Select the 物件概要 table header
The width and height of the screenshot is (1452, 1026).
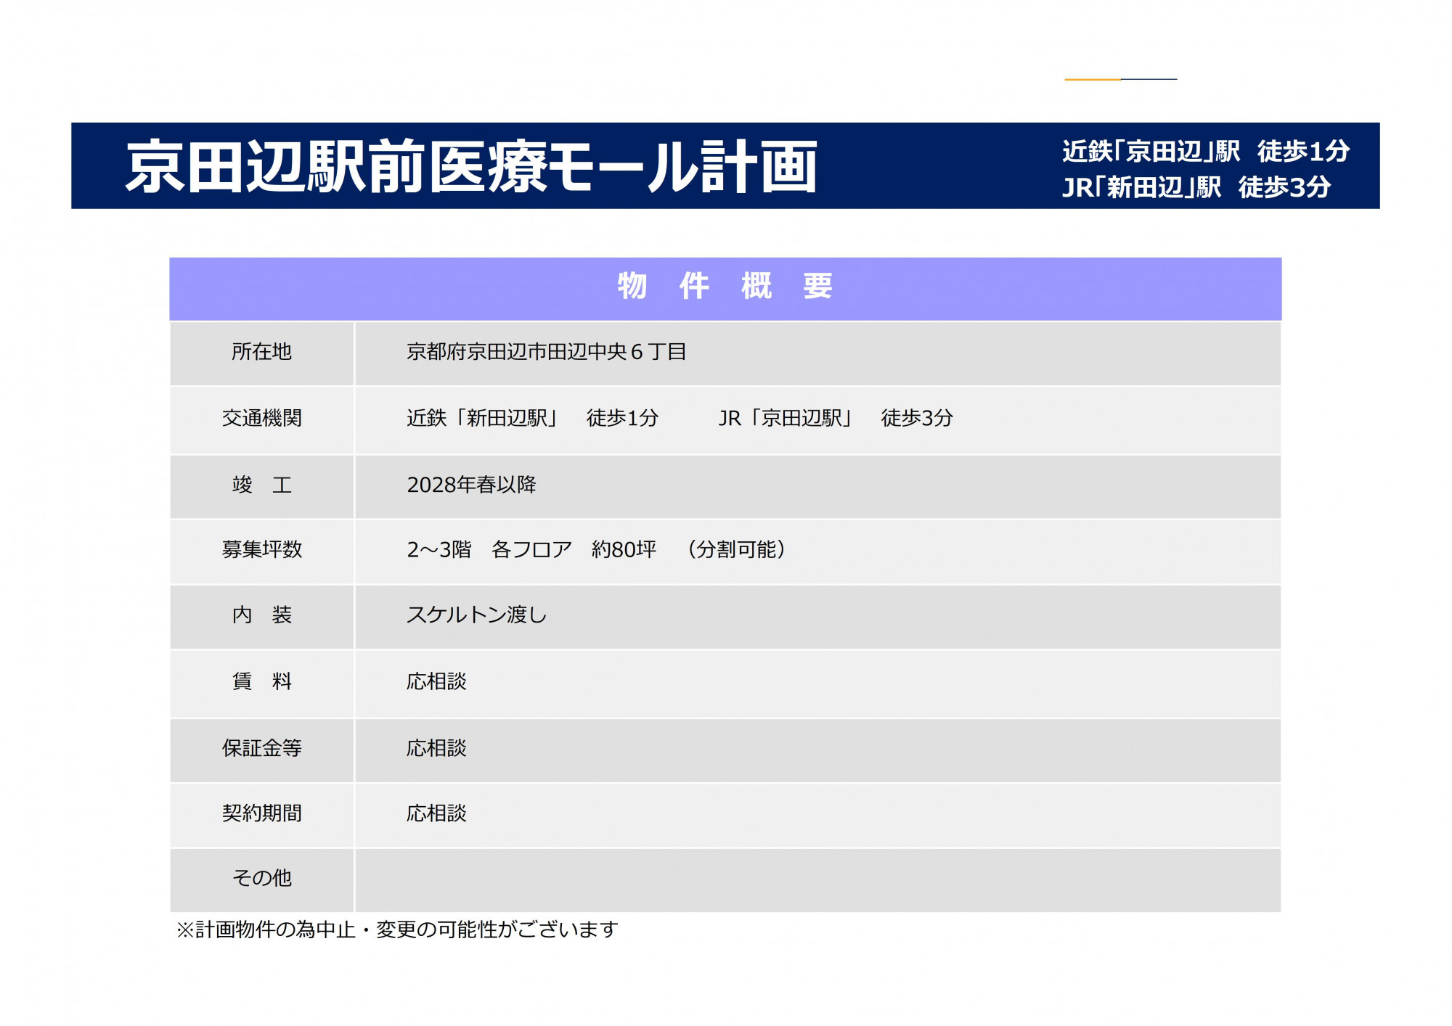(x=725, y=287)
